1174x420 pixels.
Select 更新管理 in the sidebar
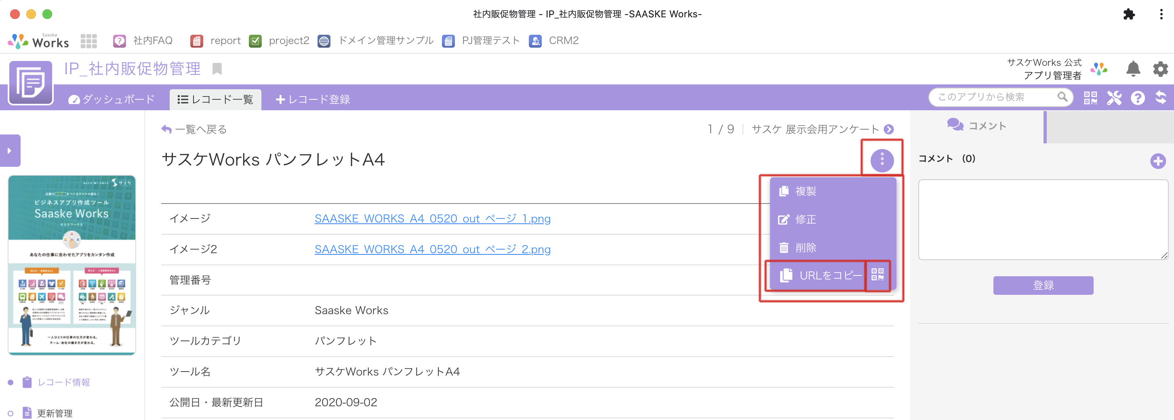55,413
